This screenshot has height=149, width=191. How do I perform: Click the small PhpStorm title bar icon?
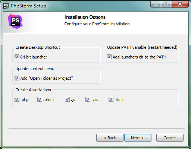6,6
